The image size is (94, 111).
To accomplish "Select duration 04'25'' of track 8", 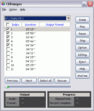I will tap(31, 57).
